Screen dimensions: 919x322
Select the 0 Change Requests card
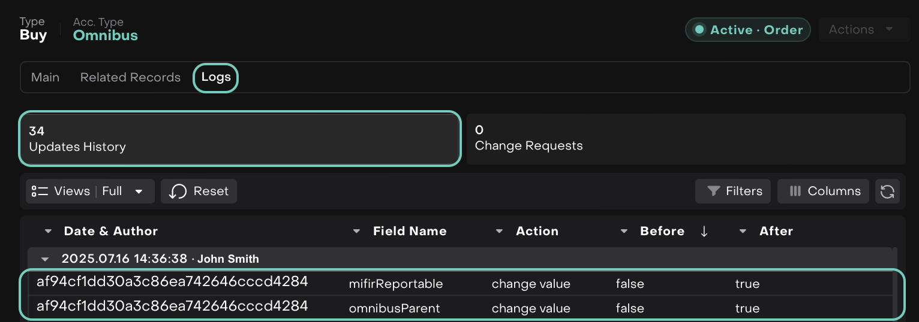click(686, 139)
